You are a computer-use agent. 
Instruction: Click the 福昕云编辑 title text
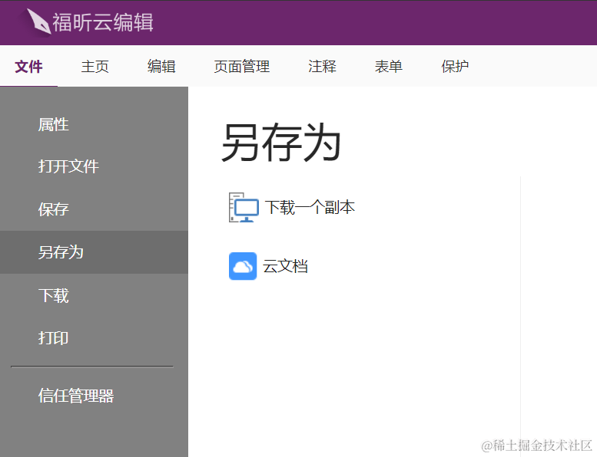click(103, 22)
